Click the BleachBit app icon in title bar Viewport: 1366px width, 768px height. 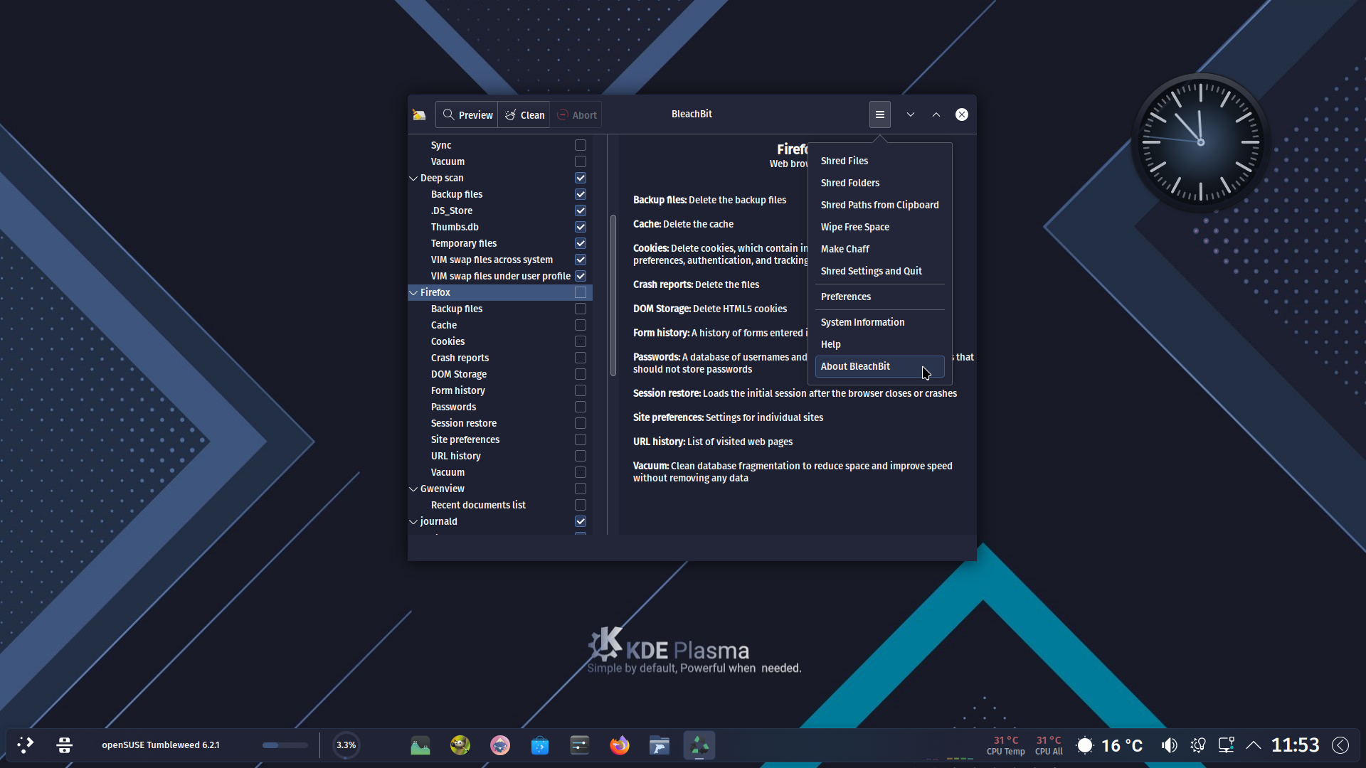coord(419,114)
